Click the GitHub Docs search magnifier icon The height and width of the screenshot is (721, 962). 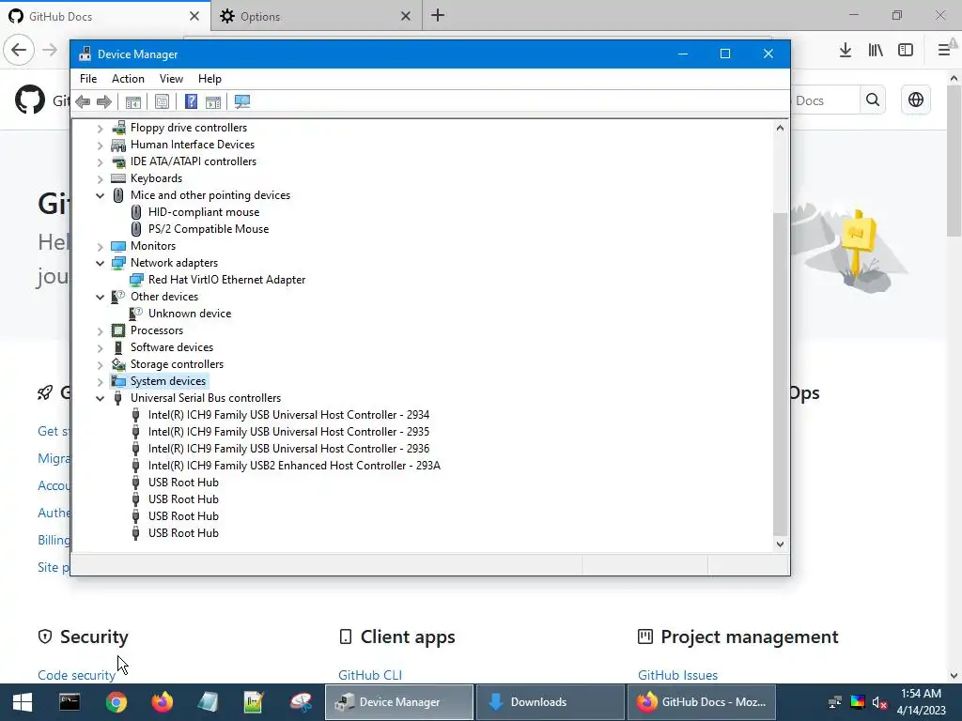[873, 100]
